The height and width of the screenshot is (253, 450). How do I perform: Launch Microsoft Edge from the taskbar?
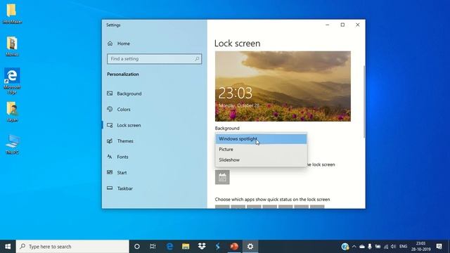(169, 247)
